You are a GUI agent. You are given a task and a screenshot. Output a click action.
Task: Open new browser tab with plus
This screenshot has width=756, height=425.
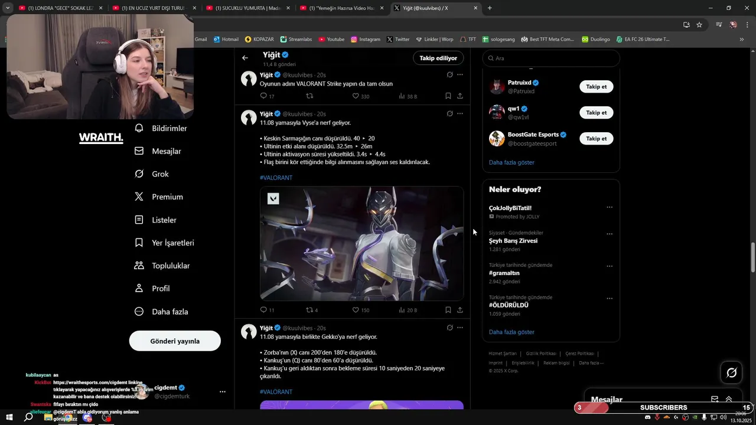click(490, 8)
